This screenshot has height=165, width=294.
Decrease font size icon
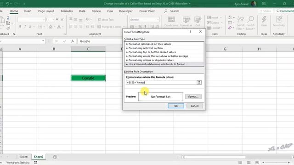pyautogui.click(x=62, y=19)
